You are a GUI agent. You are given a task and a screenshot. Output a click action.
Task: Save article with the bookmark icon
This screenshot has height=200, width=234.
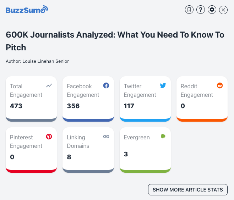[189, 10]
